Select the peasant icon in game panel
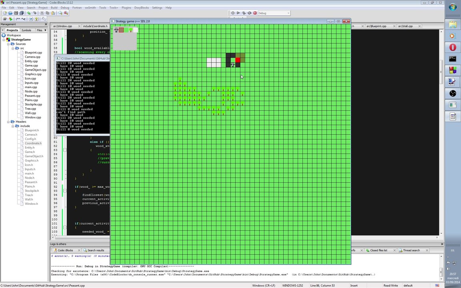 [x=116, y=30]
